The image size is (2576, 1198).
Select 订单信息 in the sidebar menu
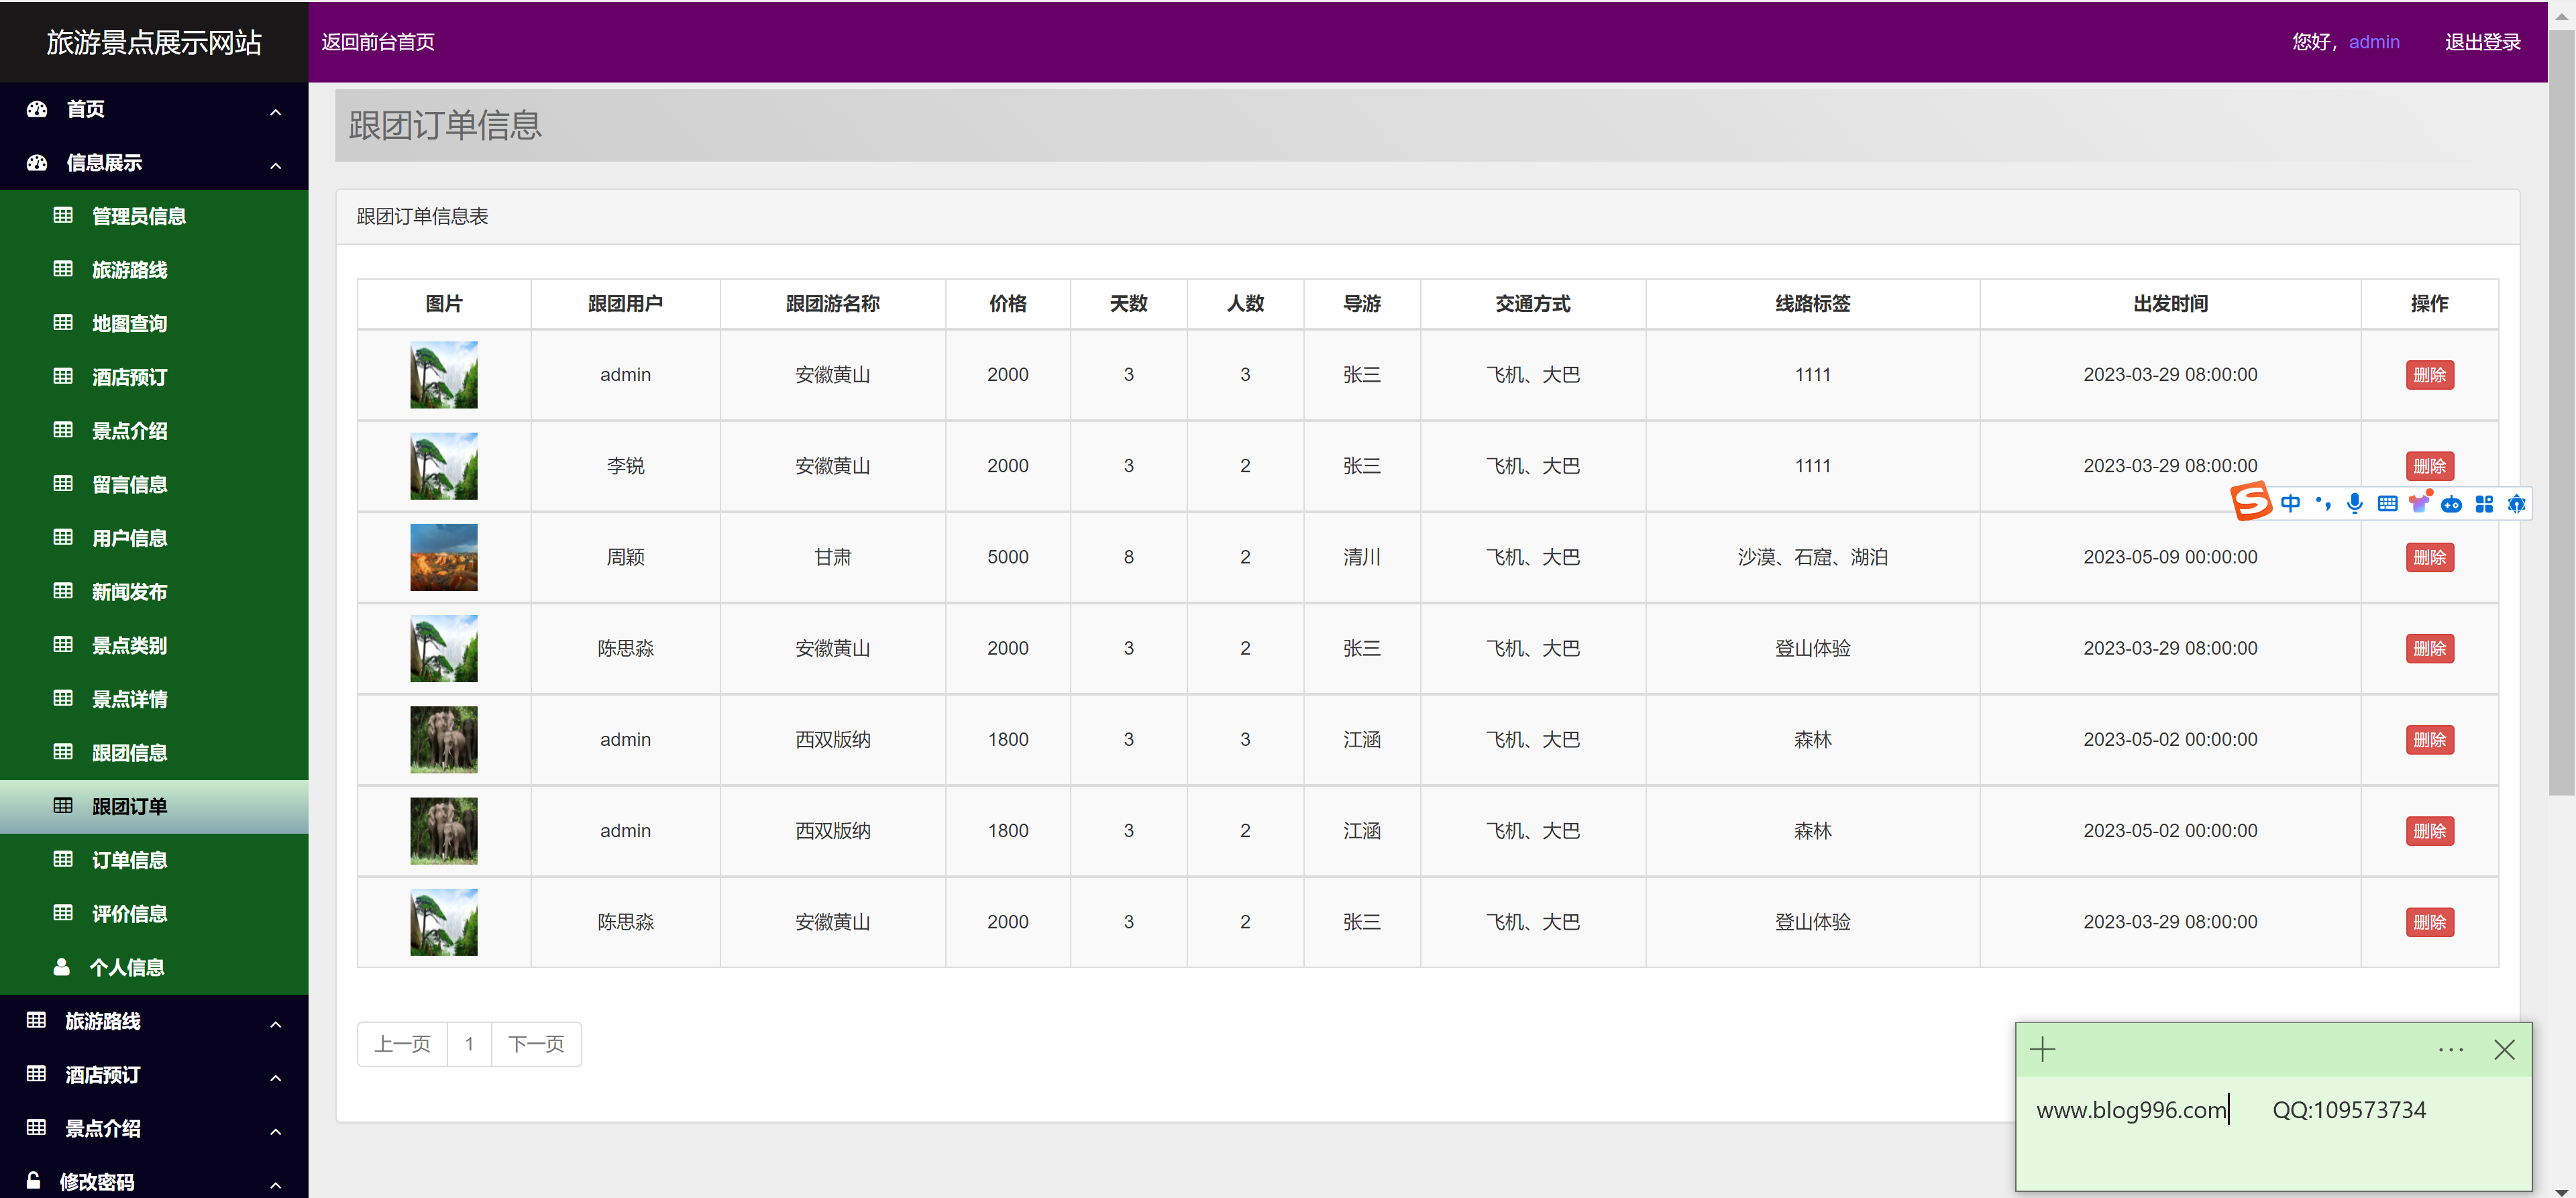(x=129, y=859)
